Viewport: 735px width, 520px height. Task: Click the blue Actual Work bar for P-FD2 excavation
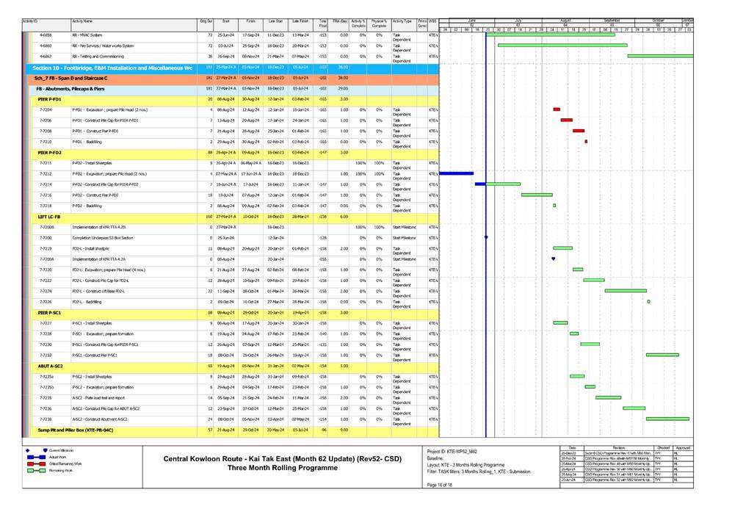[455, 173]
